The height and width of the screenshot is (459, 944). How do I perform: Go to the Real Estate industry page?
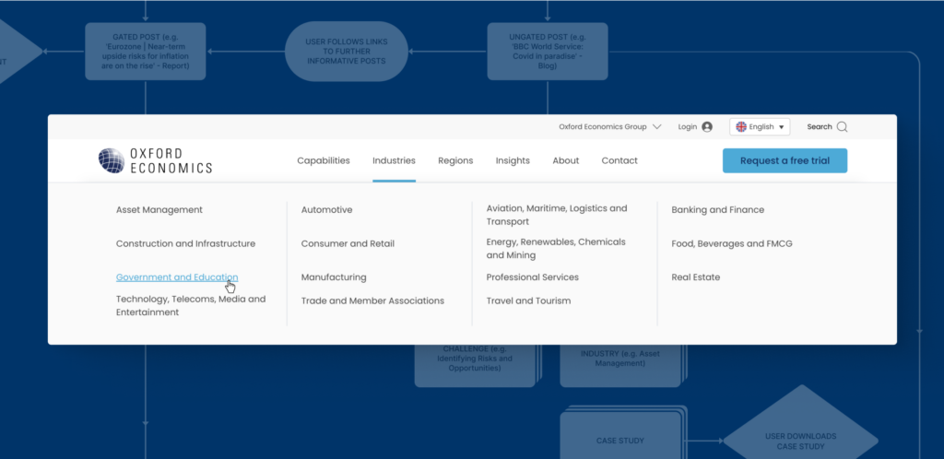[695, 277]
